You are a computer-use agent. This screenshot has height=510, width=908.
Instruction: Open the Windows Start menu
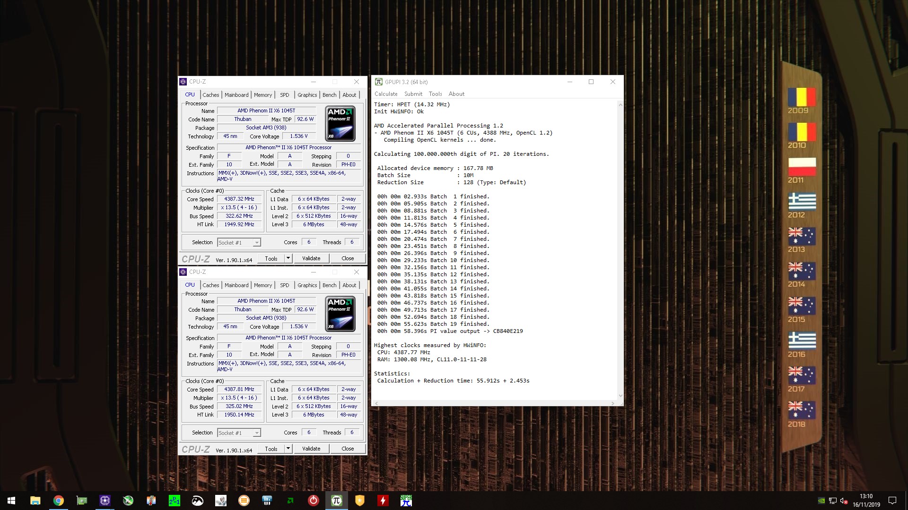click(11, 501)
